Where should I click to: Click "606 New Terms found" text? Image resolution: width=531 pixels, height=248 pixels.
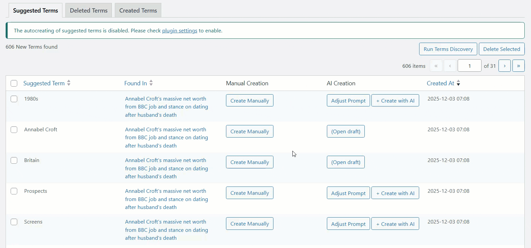(x=32, y=47)
